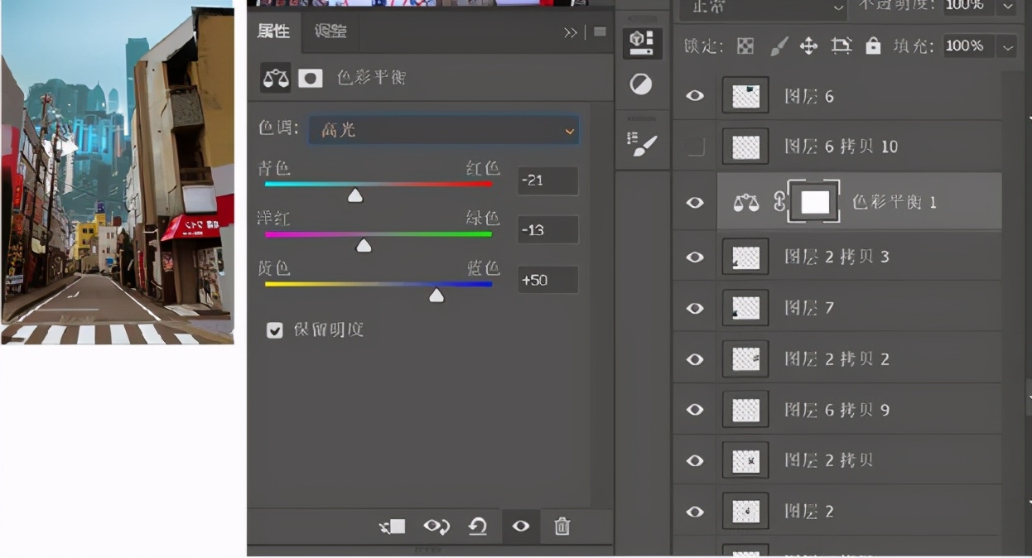Click the clip to layer icon
Screen dimensions: 1032x558
[393, 527]
